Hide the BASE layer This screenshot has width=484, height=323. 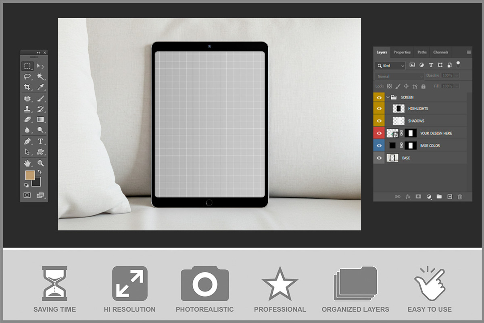coord(379,158)
